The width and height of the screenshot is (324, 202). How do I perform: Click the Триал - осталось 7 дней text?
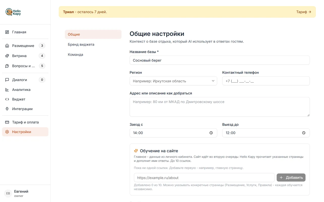[x=85, y=12]
